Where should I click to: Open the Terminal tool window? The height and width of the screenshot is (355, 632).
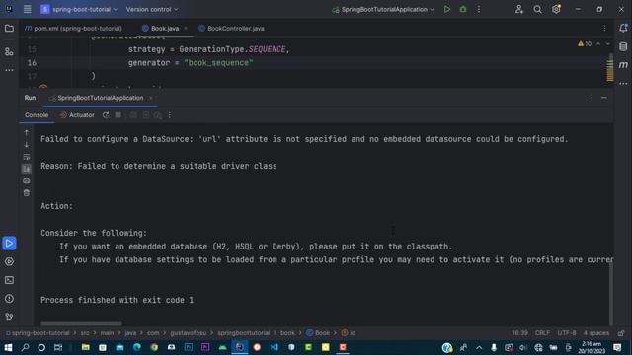point(9,280)
